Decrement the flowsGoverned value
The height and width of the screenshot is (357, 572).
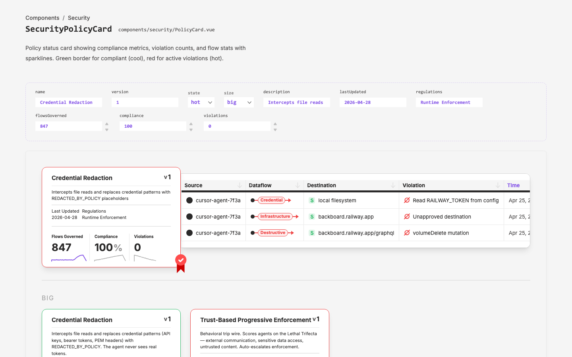click(107, 130)
